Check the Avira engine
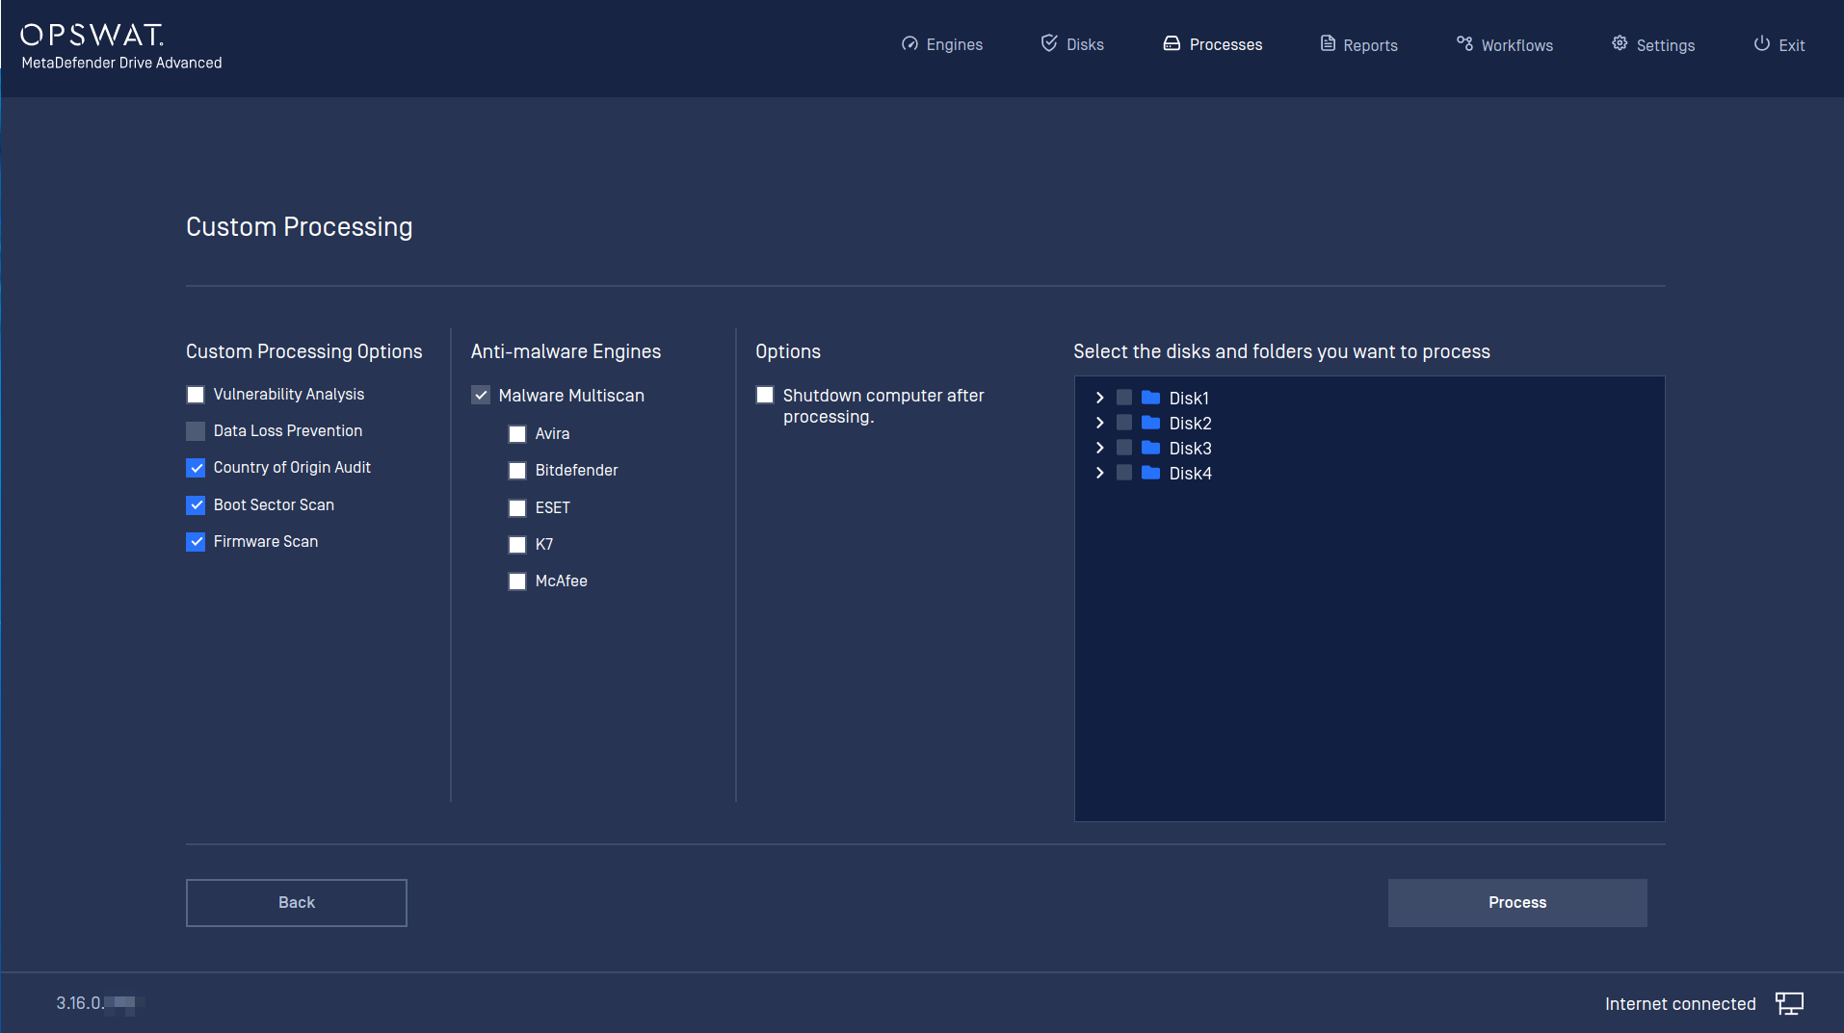 517,434
